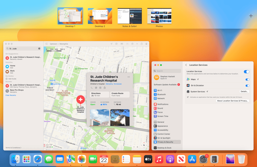This screenshot has width=257, height=167.
Task: Zoom in with the map plus button
Action: tap(137, 147)
